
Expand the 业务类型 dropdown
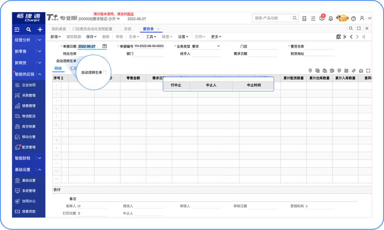pyautogui.click(x=218, y=46)
